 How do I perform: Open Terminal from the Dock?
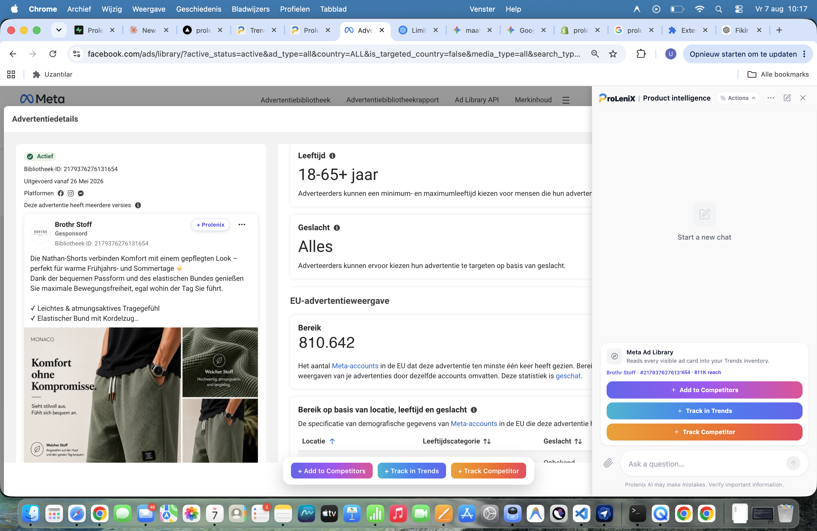pyautogui.click(x=637, y=514)
